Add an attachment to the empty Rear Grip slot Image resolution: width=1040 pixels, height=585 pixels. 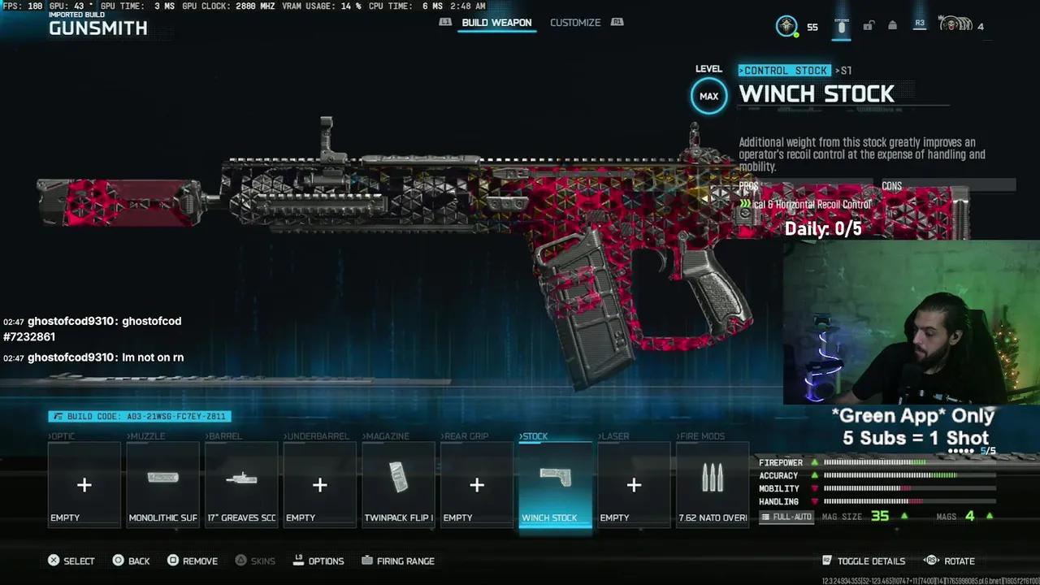tap(477, 485)
